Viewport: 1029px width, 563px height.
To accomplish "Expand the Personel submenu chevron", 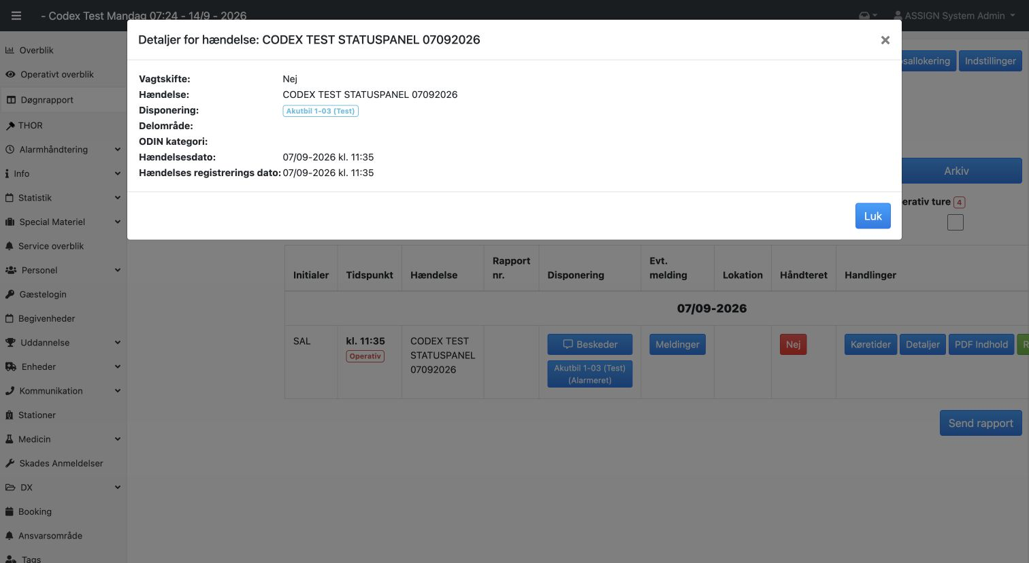I will coord(117,271).
